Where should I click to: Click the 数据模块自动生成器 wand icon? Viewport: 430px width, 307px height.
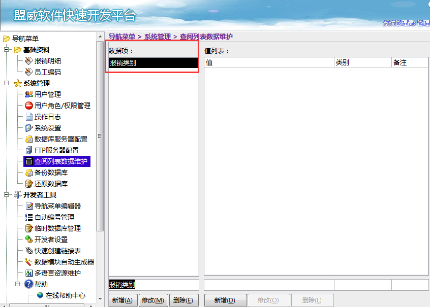point(29,262)
